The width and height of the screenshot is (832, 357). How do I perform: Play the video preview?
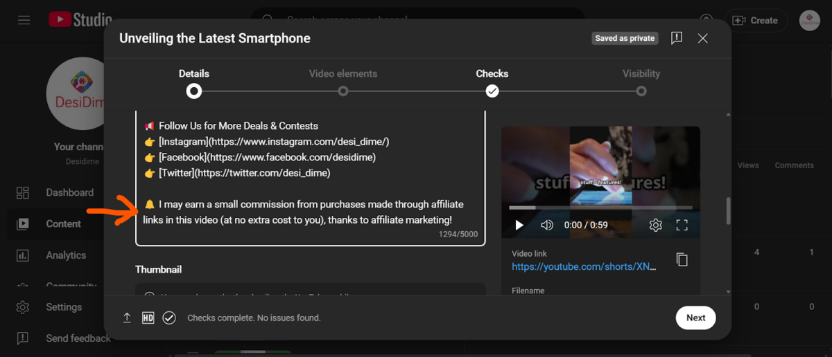point(519,225)
